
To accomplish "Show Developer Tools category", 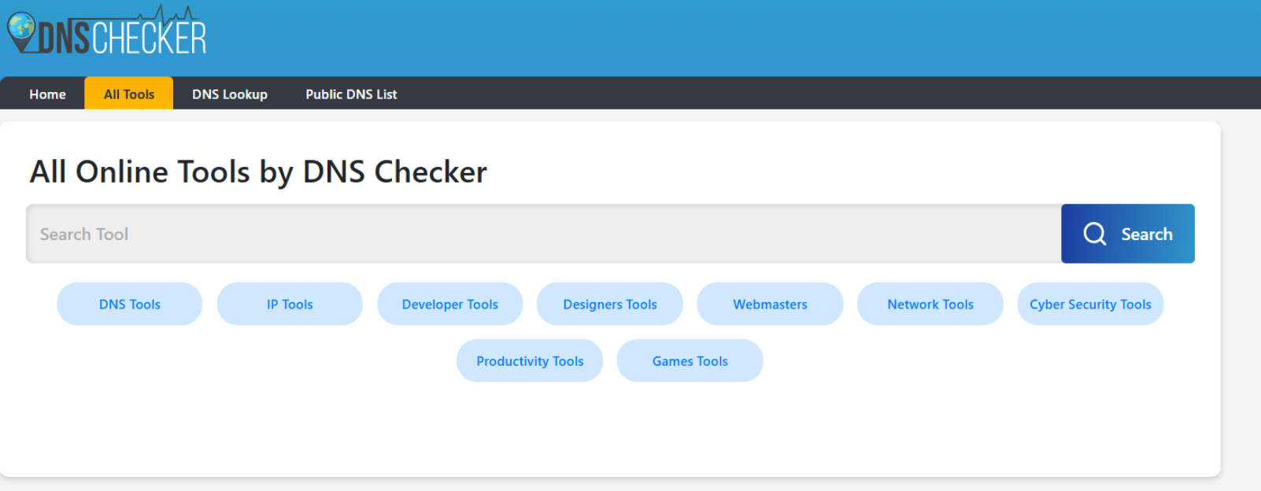I will pos(450,305).
